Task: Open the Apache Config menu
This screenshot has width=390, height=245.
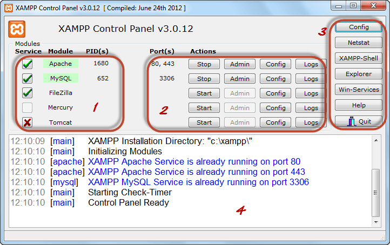Action: (275, 64)
